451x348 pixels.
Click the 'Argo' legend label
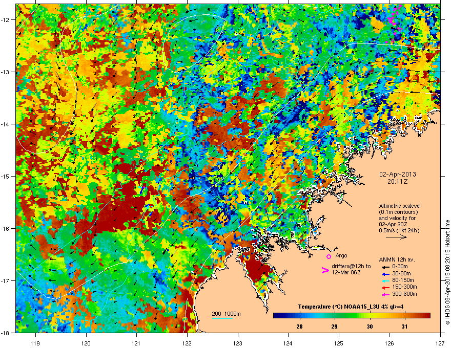click(x=341, y=255)
